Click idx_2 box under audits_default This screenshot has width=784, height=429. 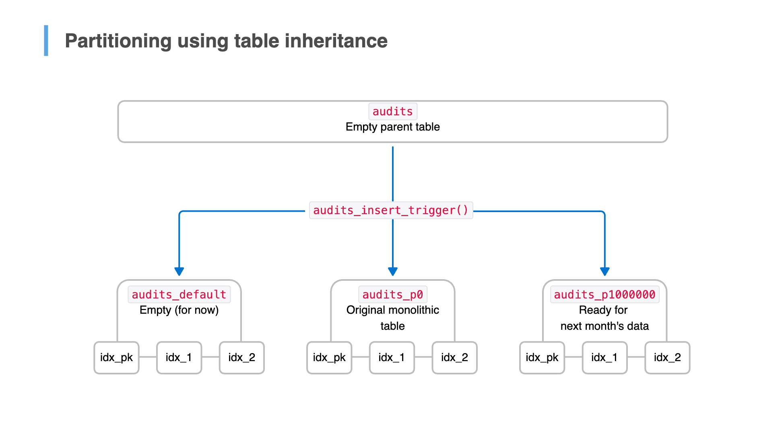242,357
